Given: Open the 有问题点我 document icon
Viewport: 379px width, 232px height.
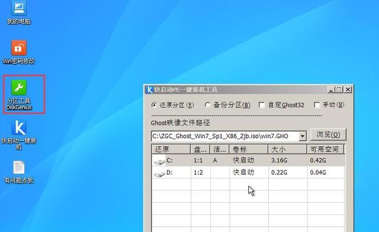Looking at the screenshot, I should pyautogui.click(x=19, y=172).
